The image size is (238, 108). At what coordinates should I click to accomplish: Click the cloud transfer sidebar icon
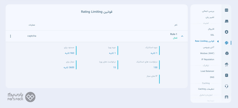click(227, 65)
